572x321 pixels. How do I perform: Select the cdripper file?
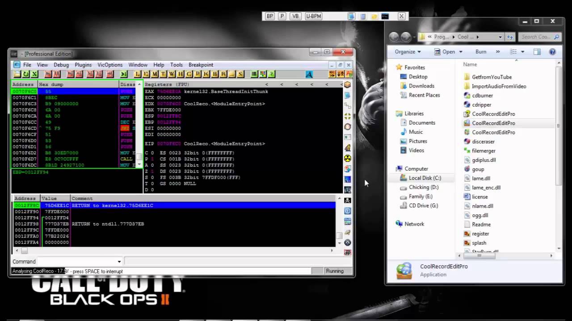[481, 105]
